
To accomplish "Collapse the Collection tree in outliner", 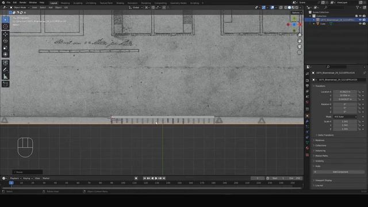I will click(x=310, y=16).
